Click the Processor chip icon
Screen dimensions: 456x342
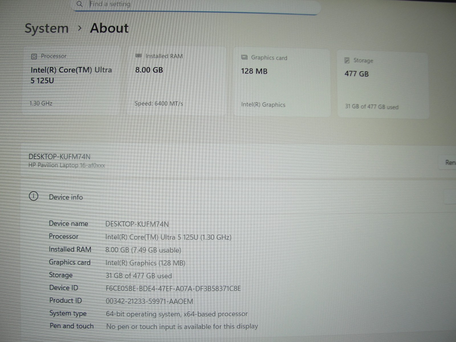coord(34,56)
